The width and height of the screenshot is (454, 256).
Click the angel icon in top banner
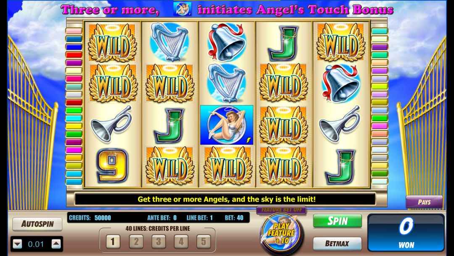point(182,9)
